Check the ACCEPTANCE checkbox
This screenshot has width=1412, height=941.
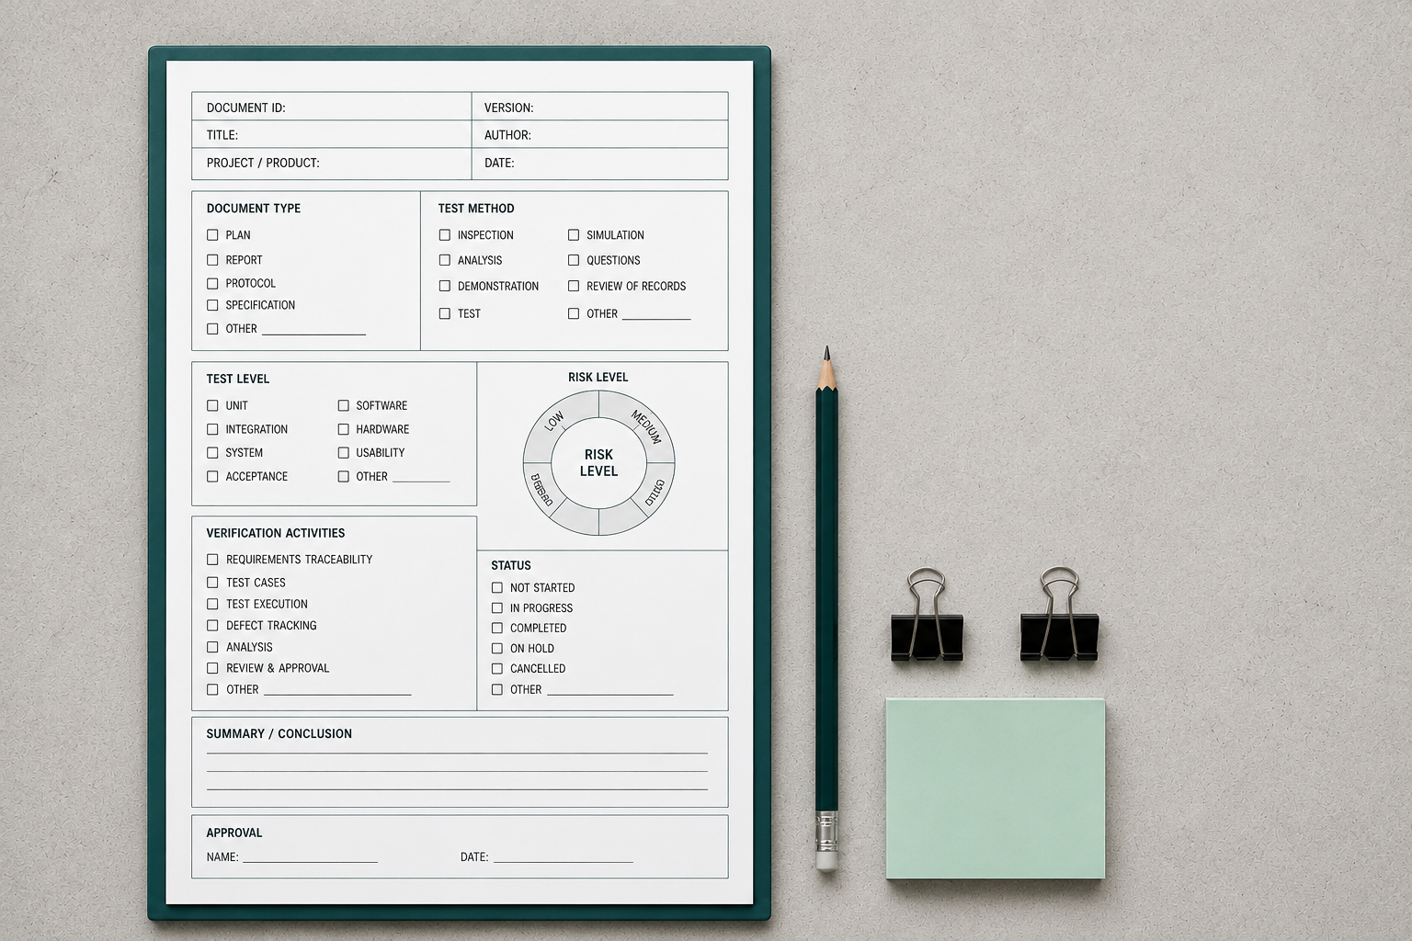tap(212, 477)
